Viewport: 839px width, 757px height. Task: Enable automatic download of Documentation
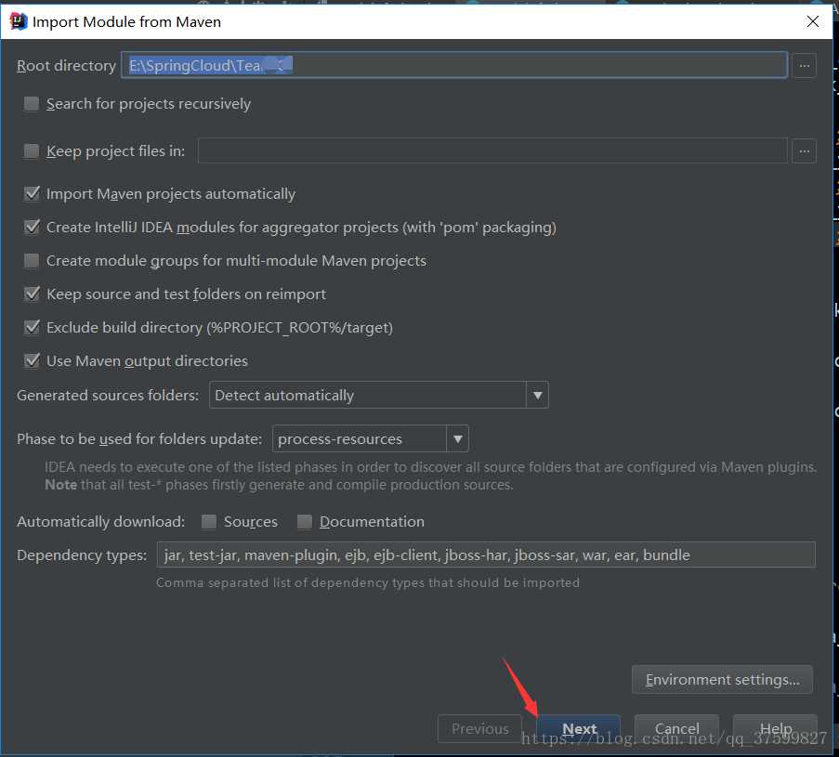(305, 522)
